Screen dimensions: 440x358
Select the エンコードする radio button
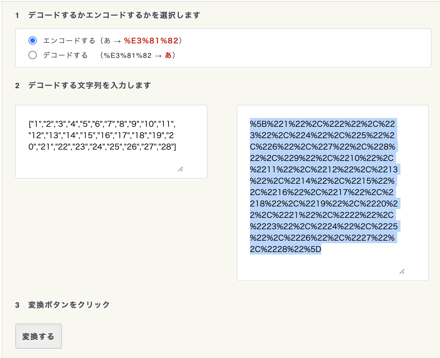point(33,40)
